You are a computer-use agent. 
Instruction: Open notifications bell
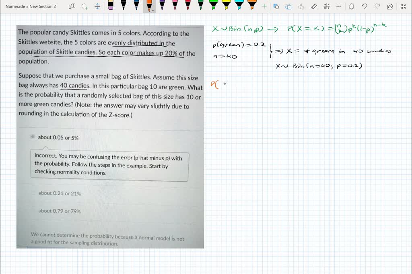(x=351, y=6)
